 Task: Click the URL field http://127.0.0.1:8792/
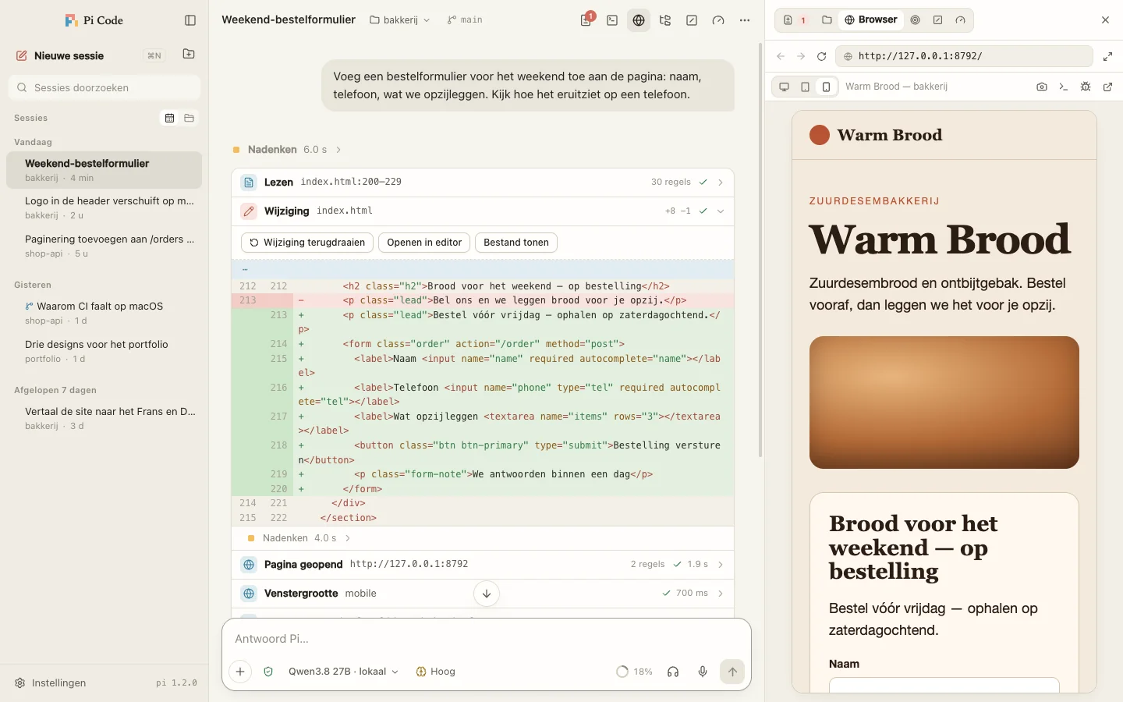click(964, 56)
